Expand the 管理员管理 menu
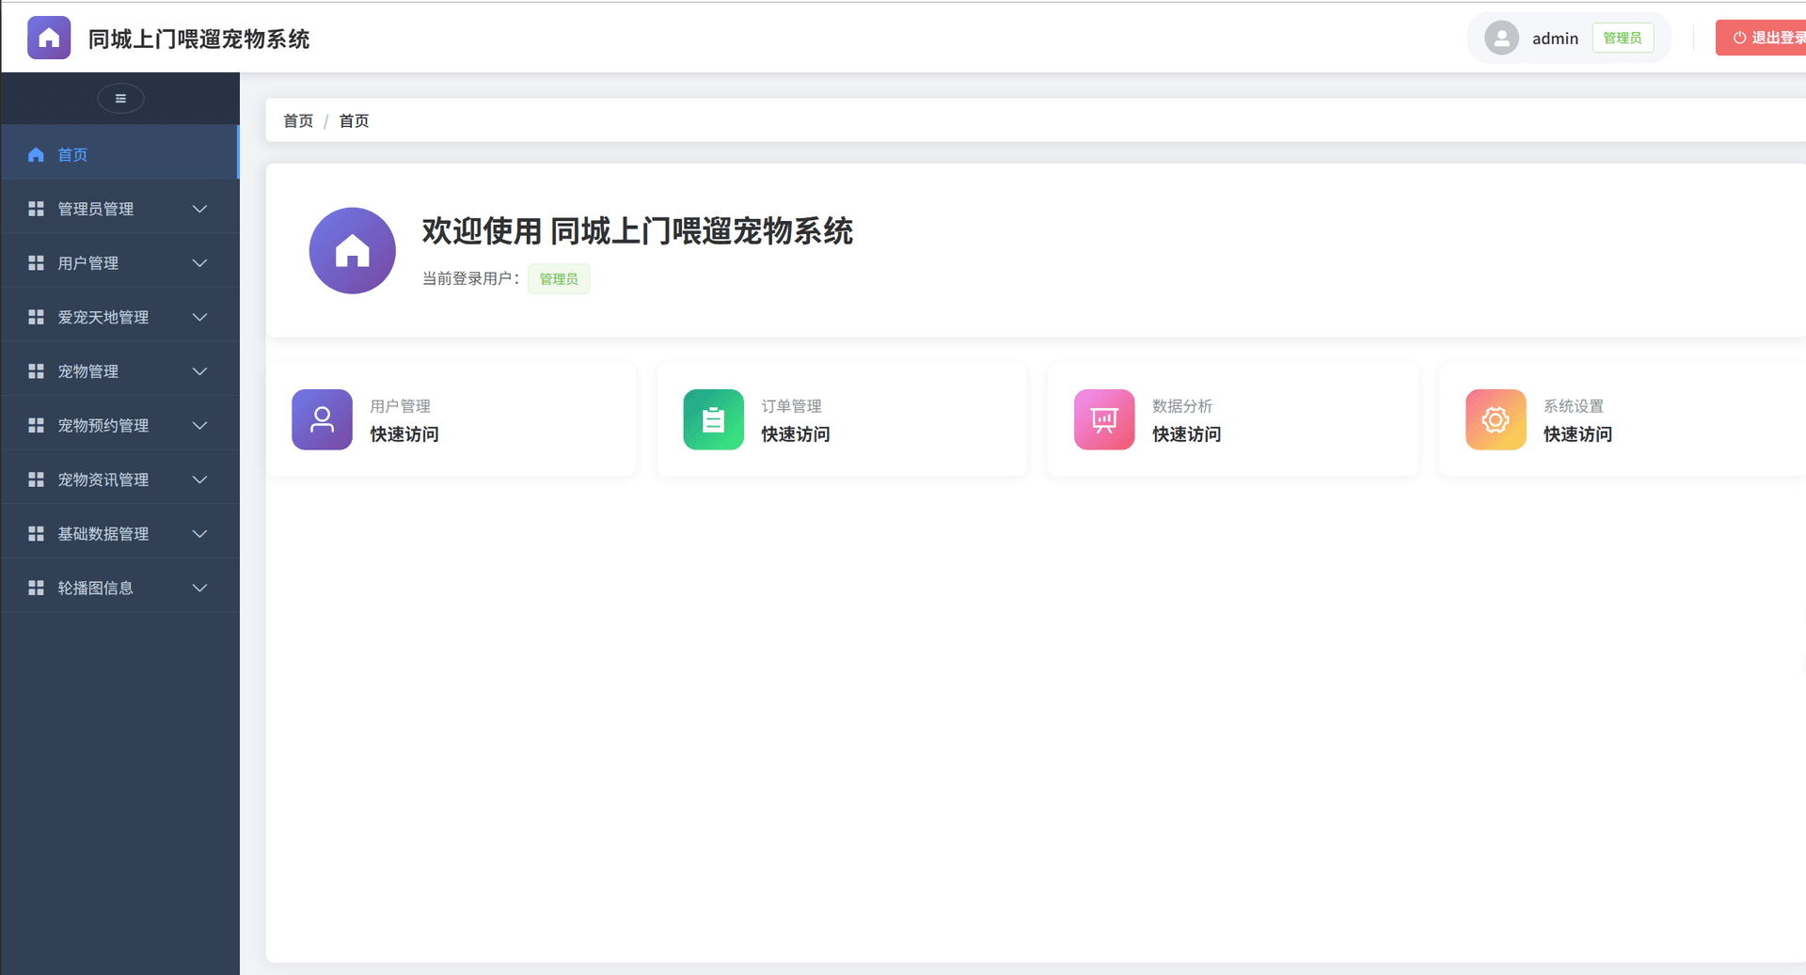1806x975 pixels. [x=94, y=209]
